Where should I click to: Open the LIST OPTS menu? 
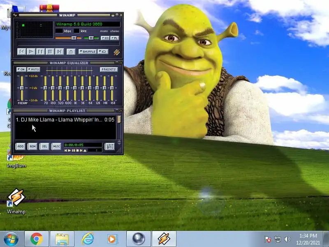(x=110, y=146)
